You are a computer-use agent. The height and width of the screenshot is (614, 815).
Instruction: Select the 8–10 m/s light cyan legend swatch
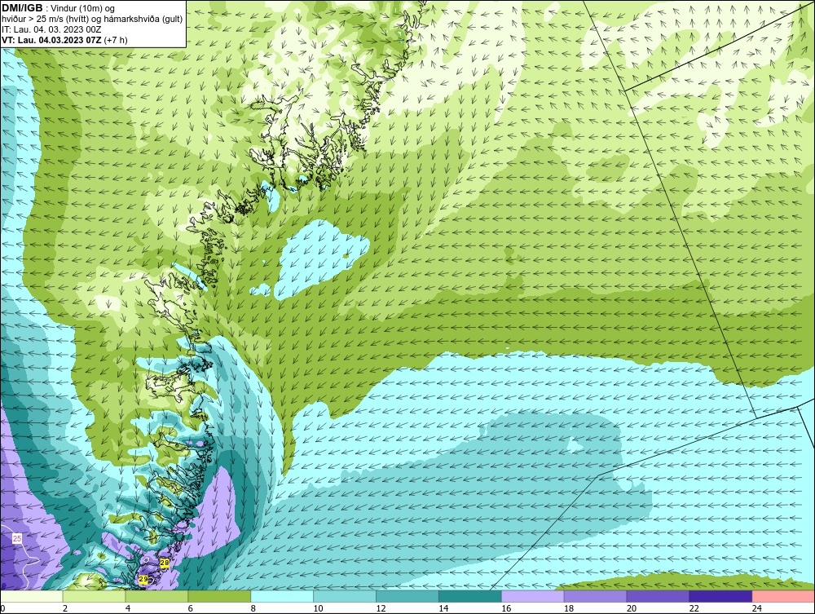pos(282,596)
